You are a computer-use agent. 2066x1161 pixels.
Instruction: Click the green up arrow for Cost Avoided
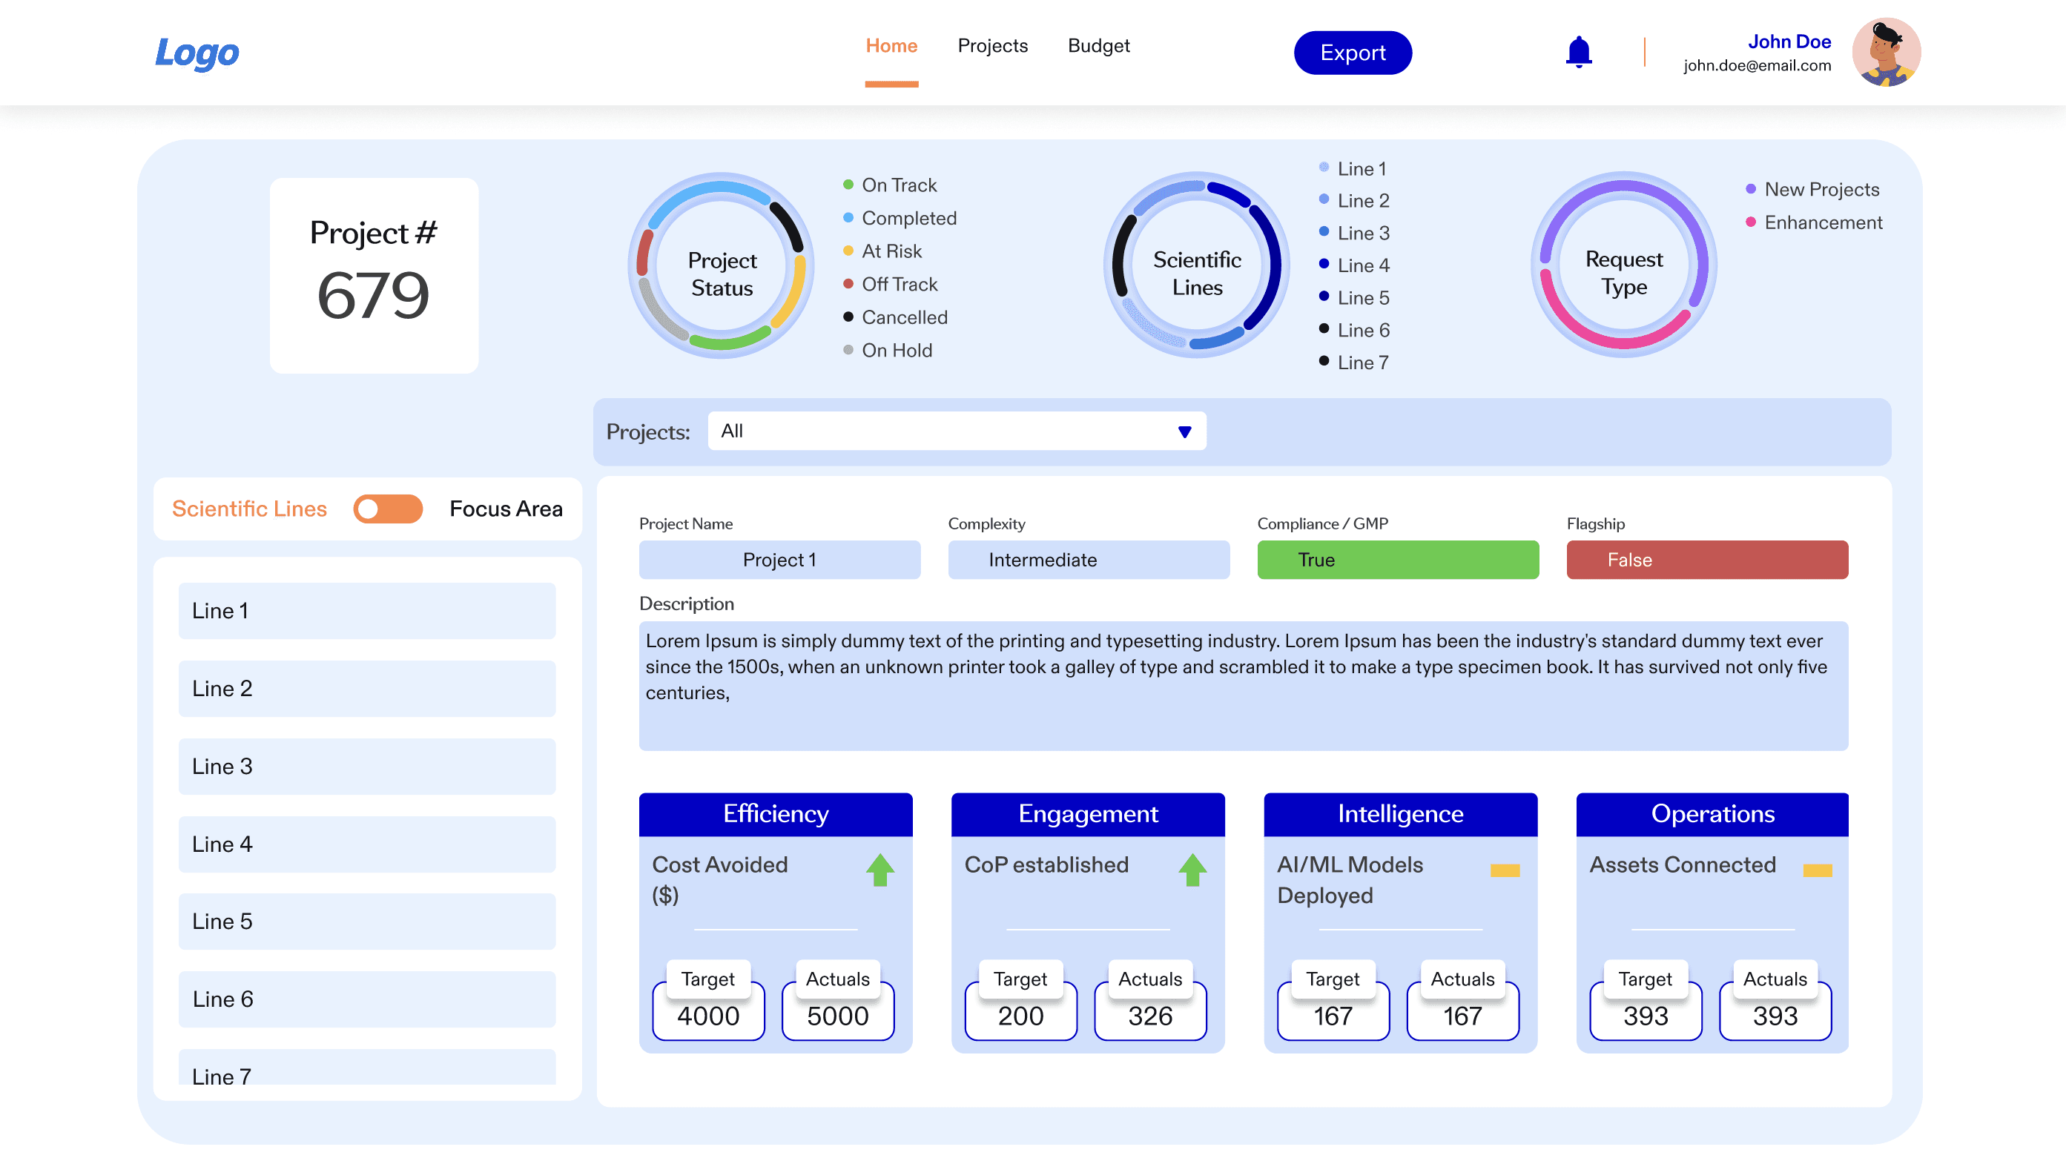(879, 869)
